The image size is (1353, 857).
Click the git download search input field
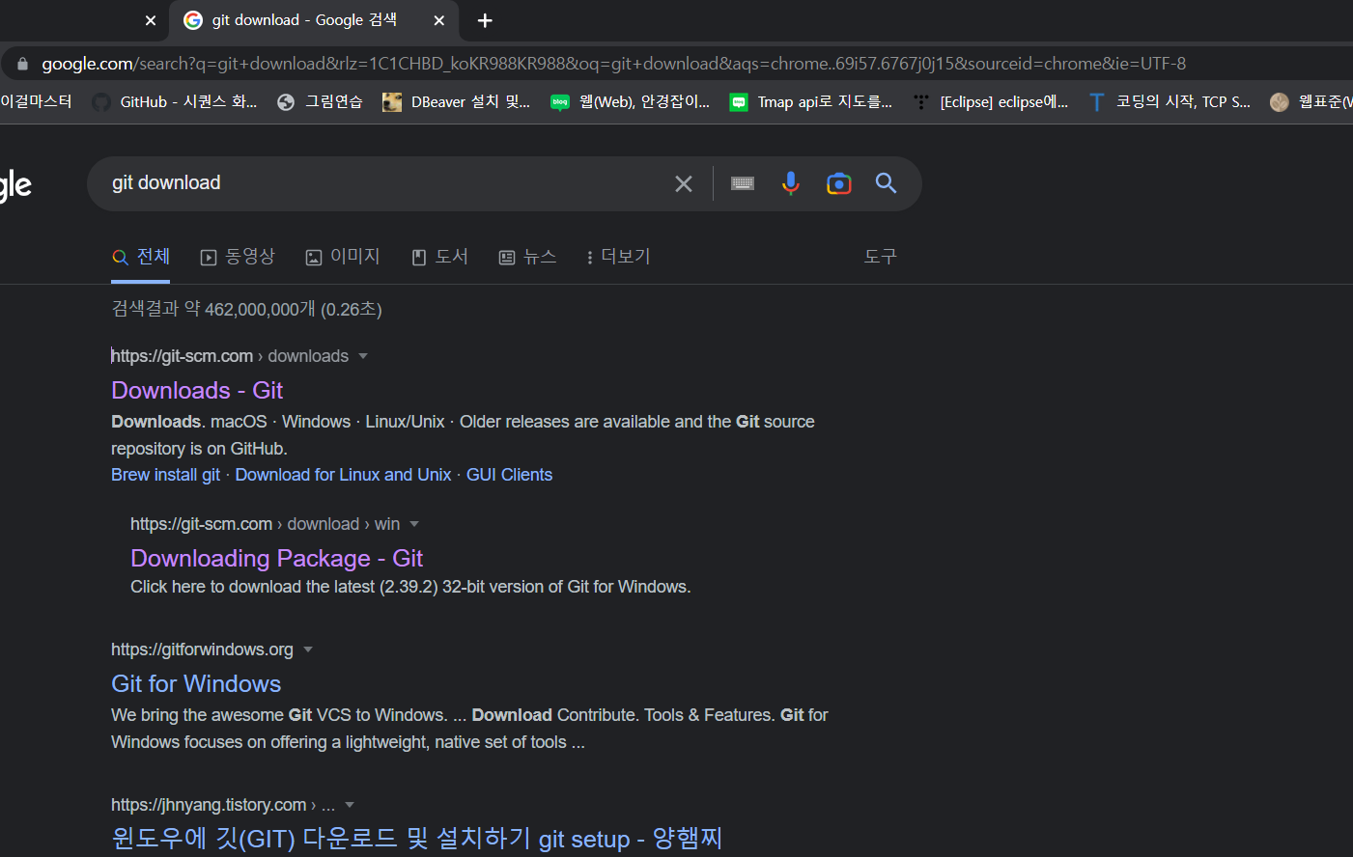[x=386, y=183]
